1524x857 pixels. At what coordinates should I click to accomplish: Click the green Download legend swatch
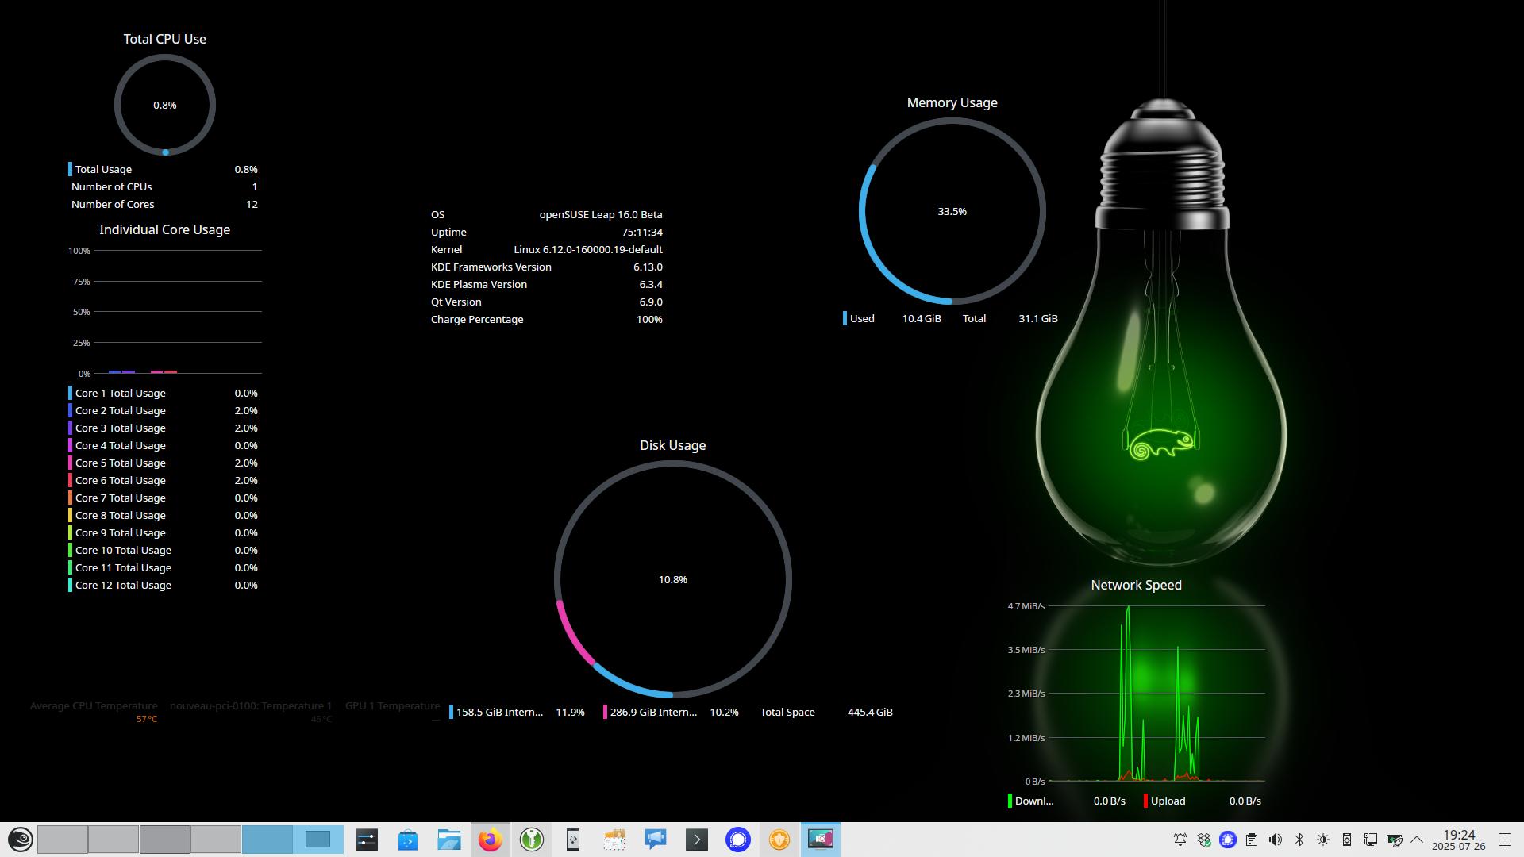coord(1010,801)
